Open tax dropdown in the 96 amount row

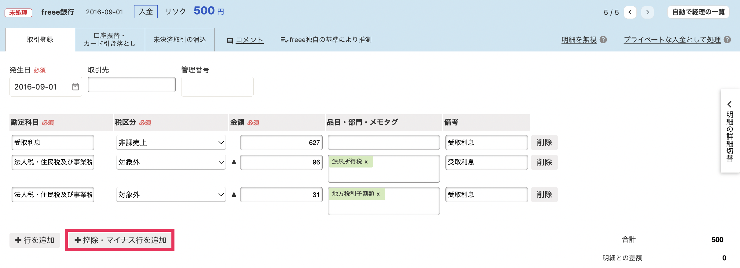(171, 162)
